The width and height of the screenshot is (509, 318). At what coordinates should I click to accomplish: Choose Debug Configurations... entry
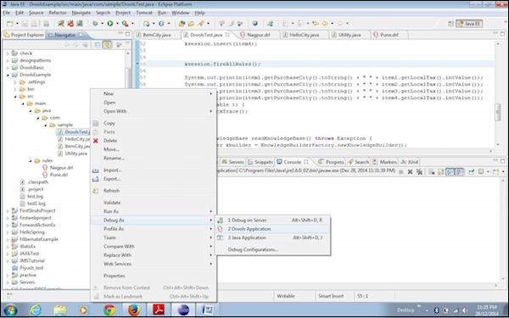click(253, 250)
